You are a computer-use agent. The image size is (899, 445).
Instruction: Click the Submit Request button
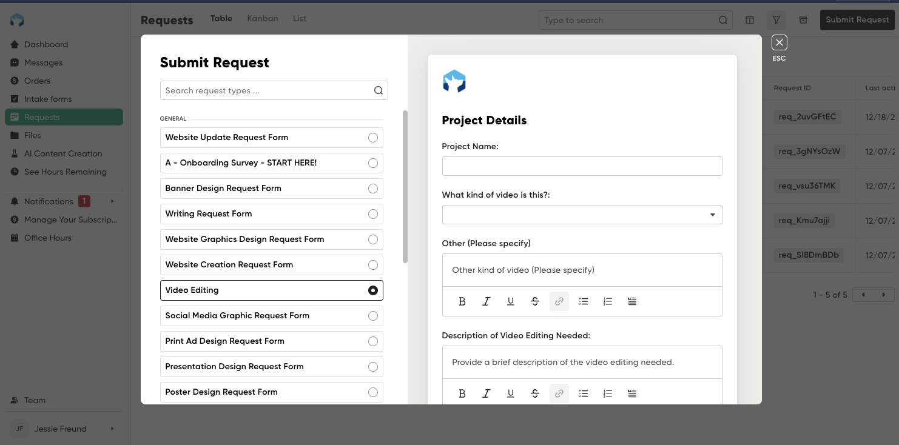(x=857, y=20)
